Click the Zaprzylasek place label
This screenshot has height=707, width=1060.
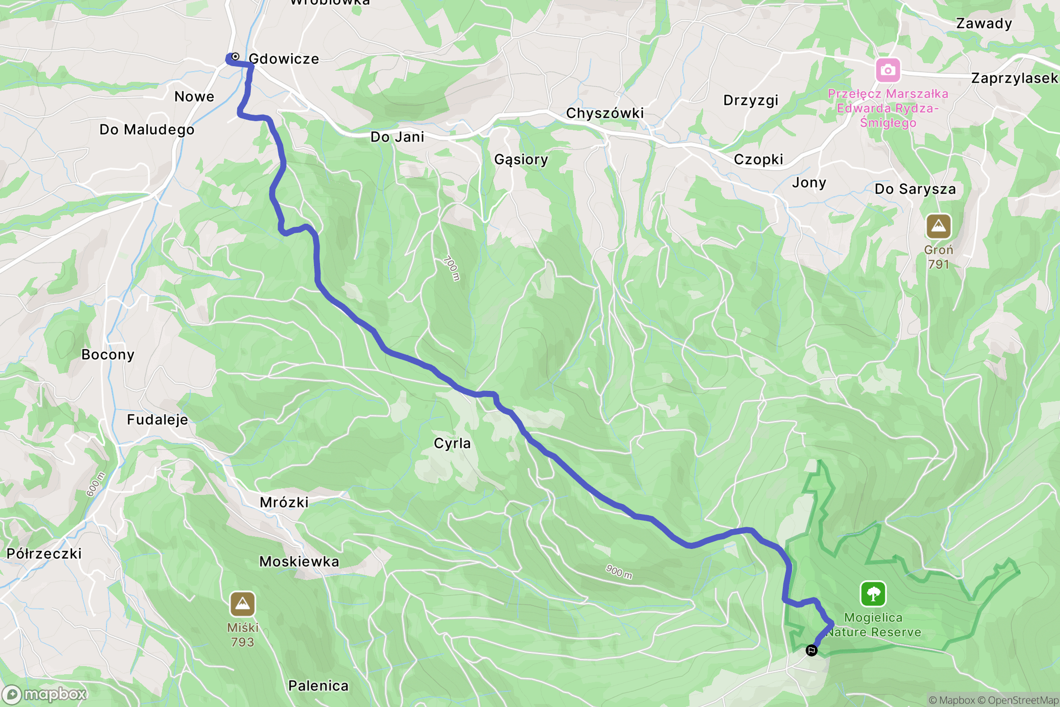(x=1015, y=78)
